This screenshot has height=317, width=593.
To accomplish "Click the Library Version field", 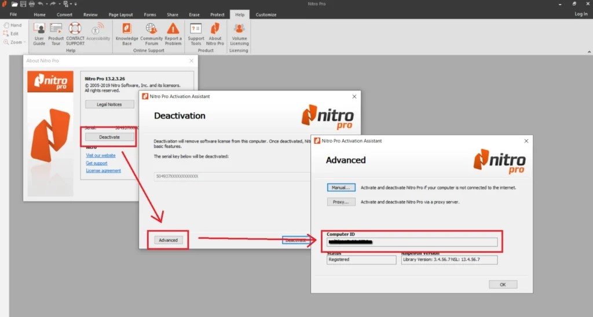I will (x=449, y=260).
